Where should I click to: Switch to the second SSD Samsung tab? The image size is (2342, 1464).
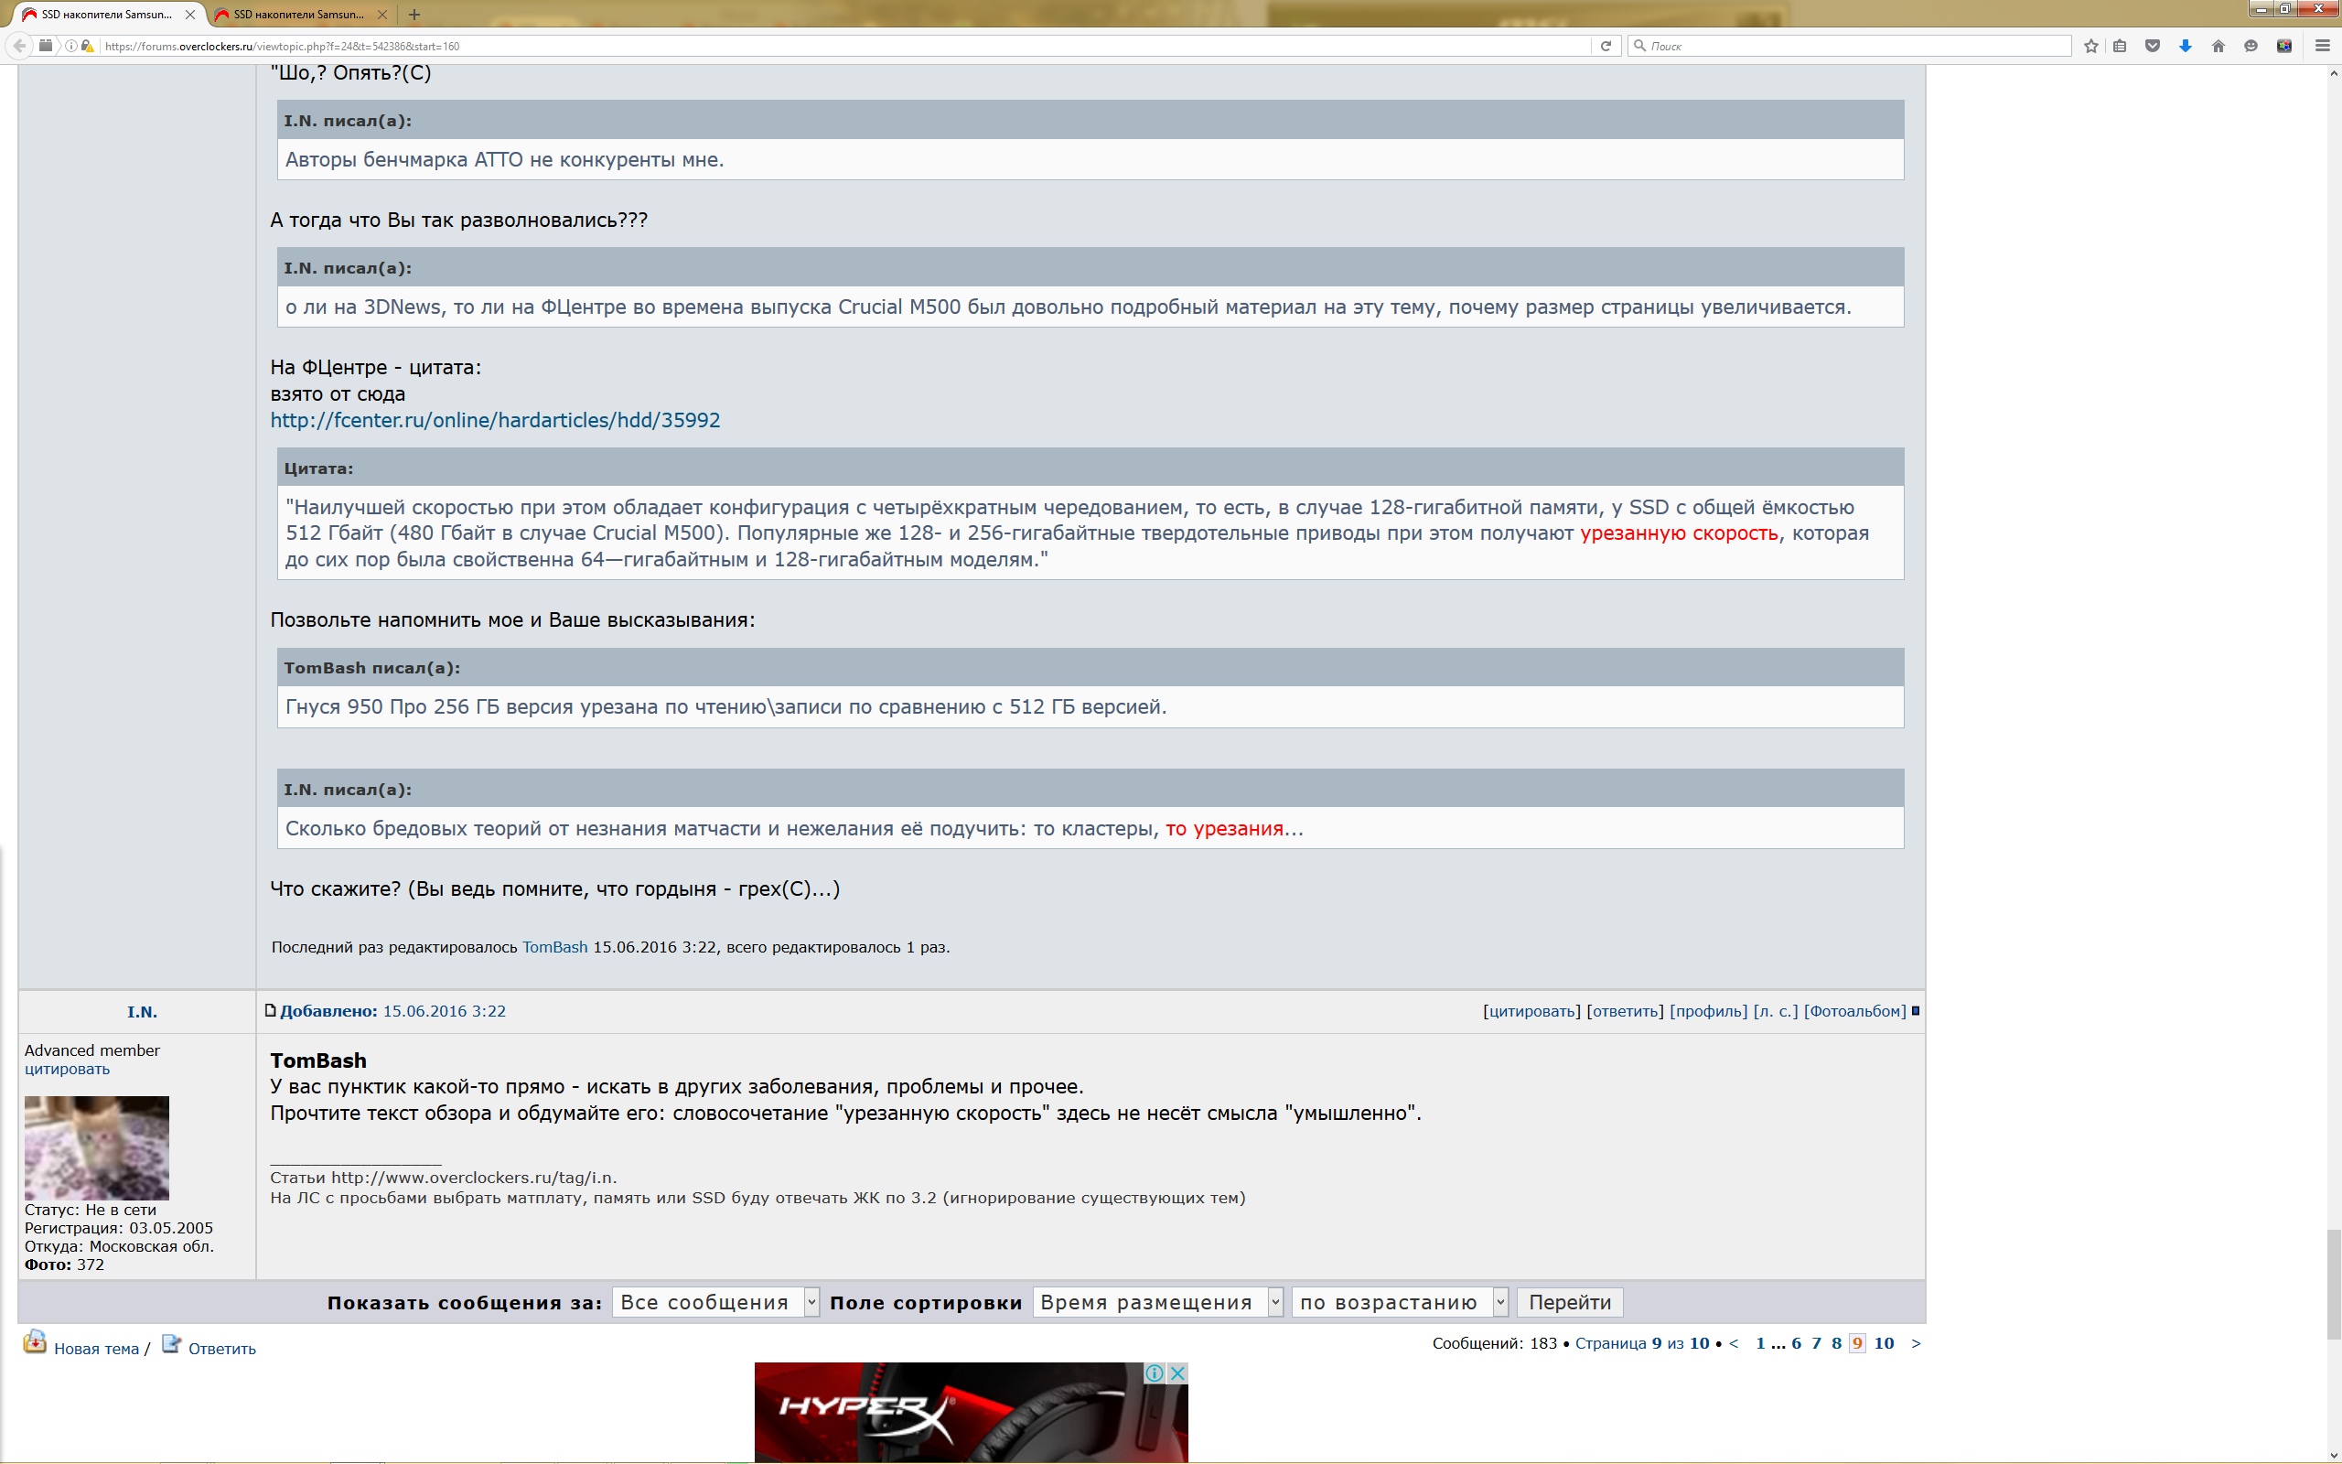[x=298, y=15]
